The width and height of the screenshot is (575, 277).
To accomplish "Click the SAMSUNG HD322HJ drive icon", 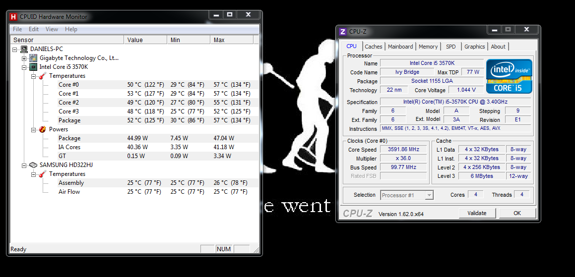I will pyautogui.click(x=33, y=165).
